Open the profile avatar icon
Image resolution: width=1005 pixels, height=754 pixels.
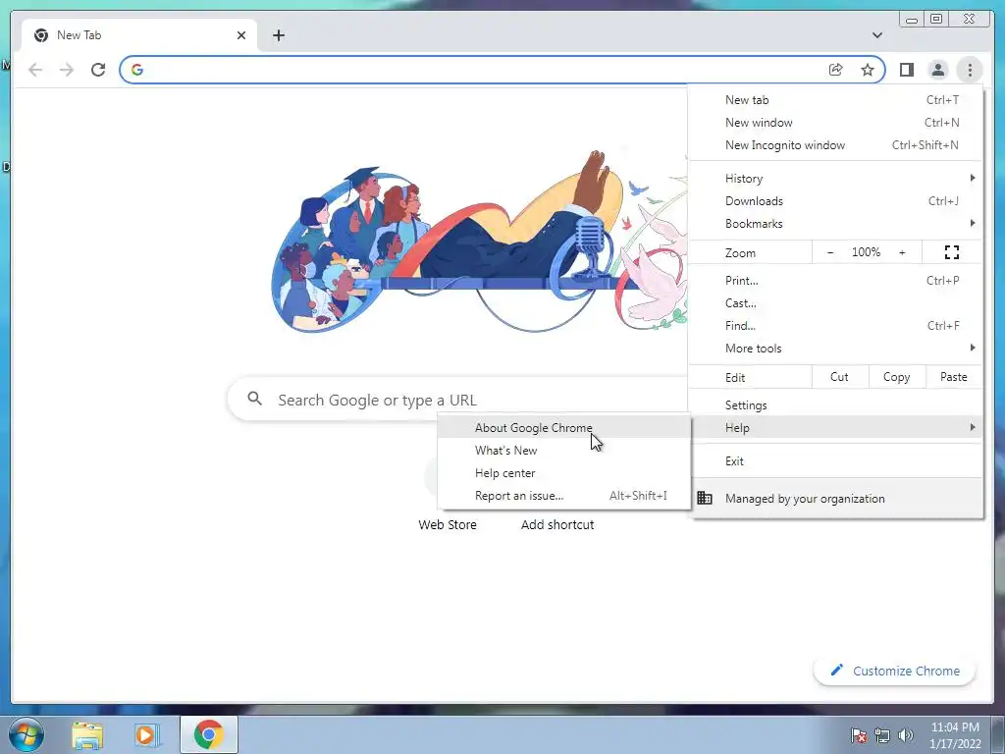(x=937, y=70)
